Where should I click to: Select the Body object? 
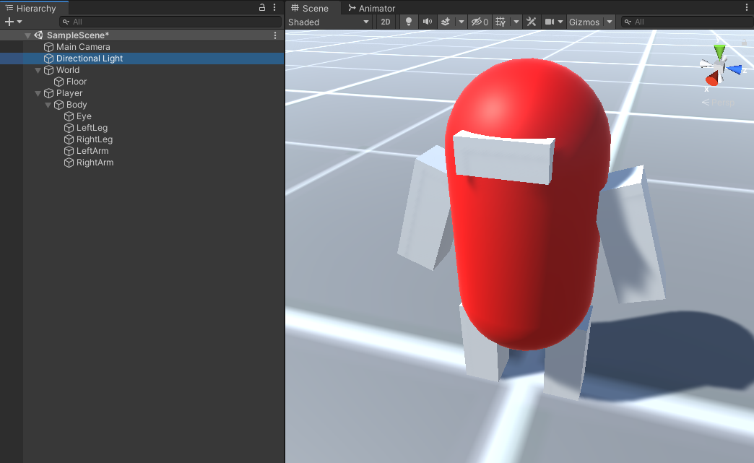click(142, 104)
